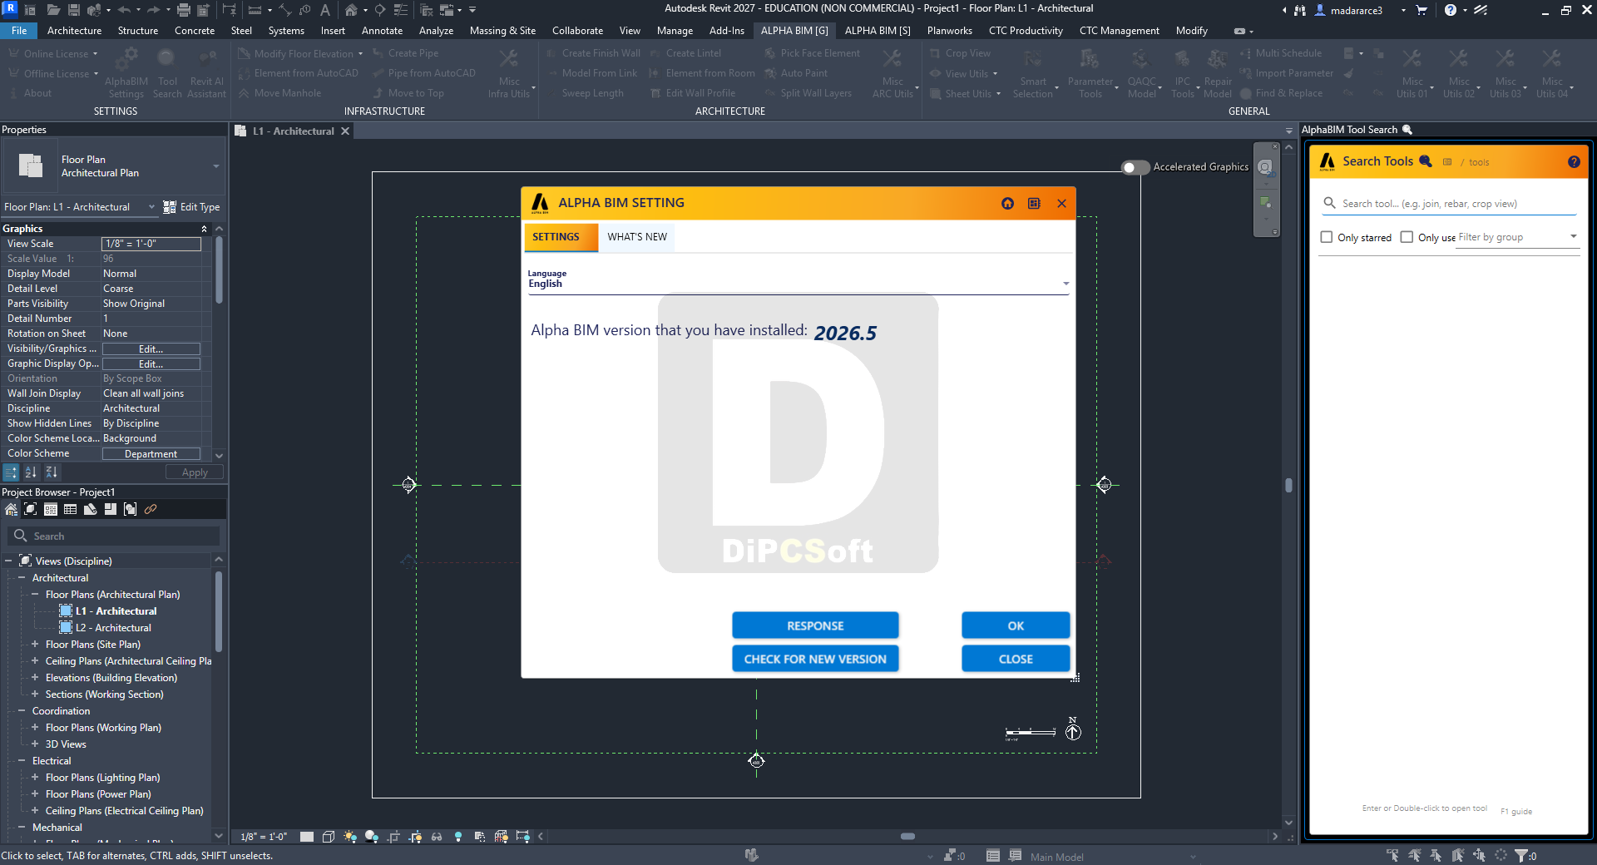Viewport: 1597px width, 865px height.
Task: Focus the Search tool input field
Action: coord(1448,204)
